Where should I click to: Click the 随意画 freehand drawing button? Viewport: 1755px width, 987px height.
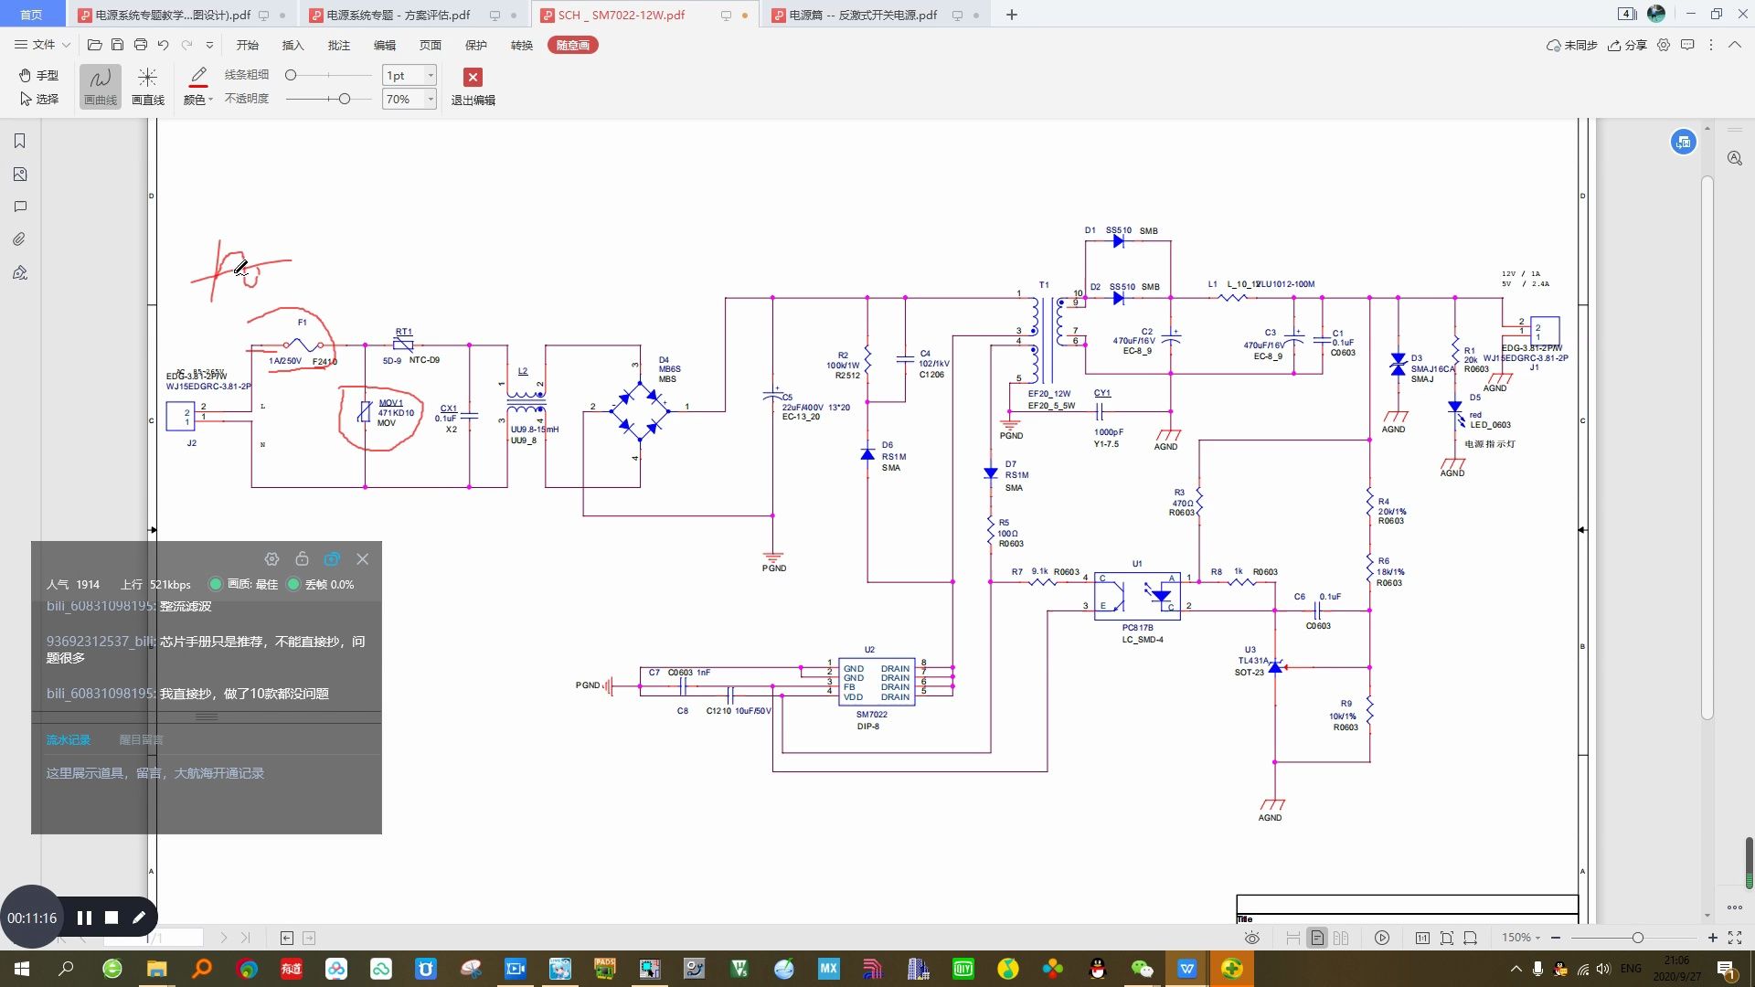tap(573, 45)
